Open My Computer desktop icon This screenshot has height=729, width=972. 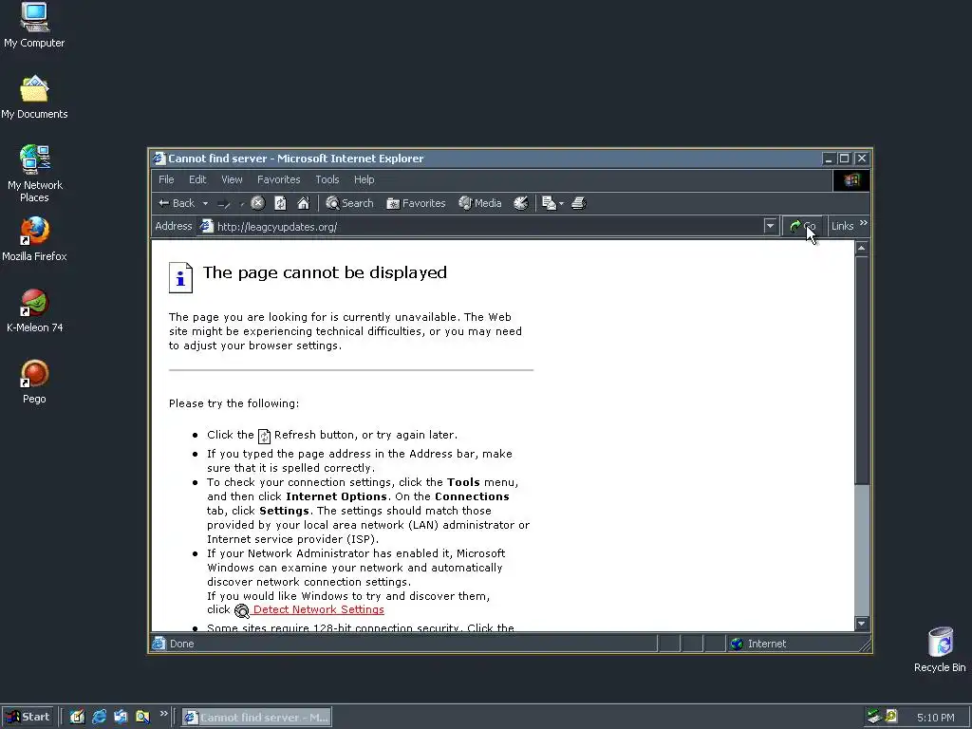point(34,26)
